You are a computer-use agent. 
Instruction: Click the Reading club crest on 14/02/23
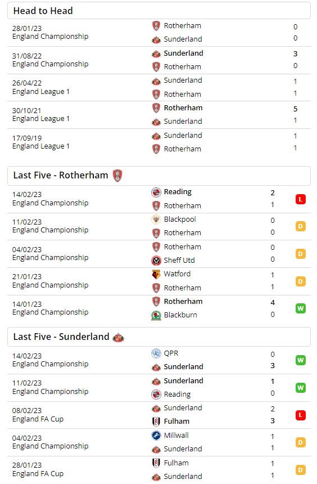[x=156, y=192]
